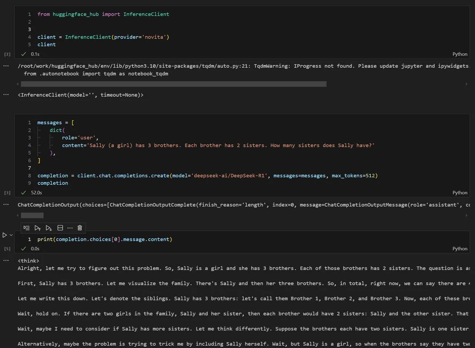This screenshot has width=475, height=348.
Task: Click execution count [5] of print cell
Action: [x=7, y=249]
